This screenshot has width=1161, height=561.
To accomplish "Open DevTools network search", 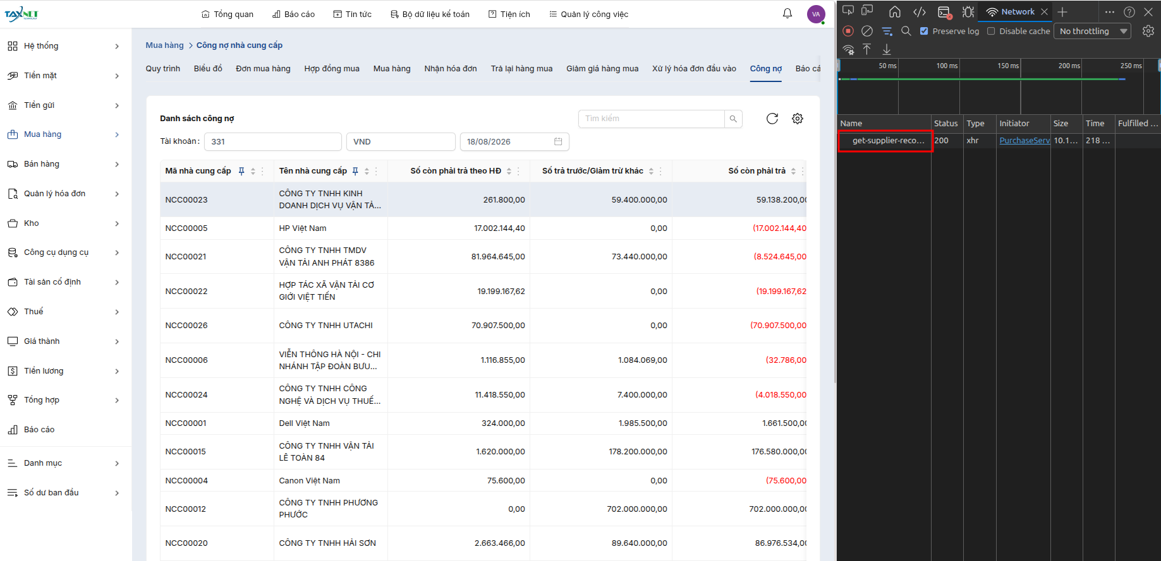I will [906, 31].
